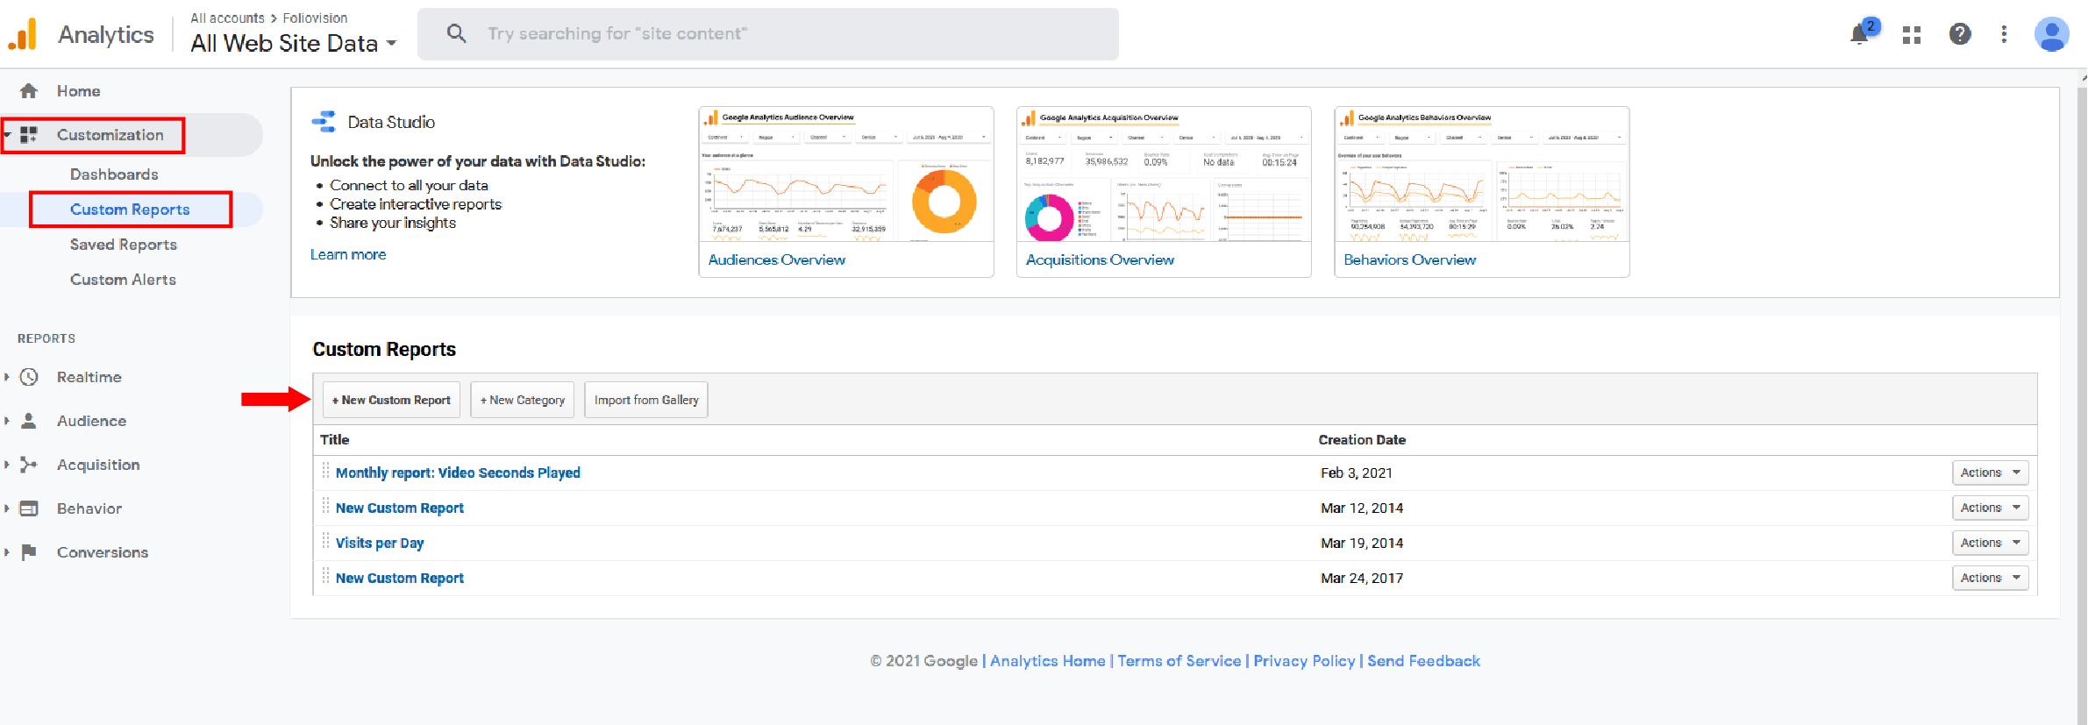Open the Visits per Day report
Viewport: 2088px width, 725px height.
380,543
